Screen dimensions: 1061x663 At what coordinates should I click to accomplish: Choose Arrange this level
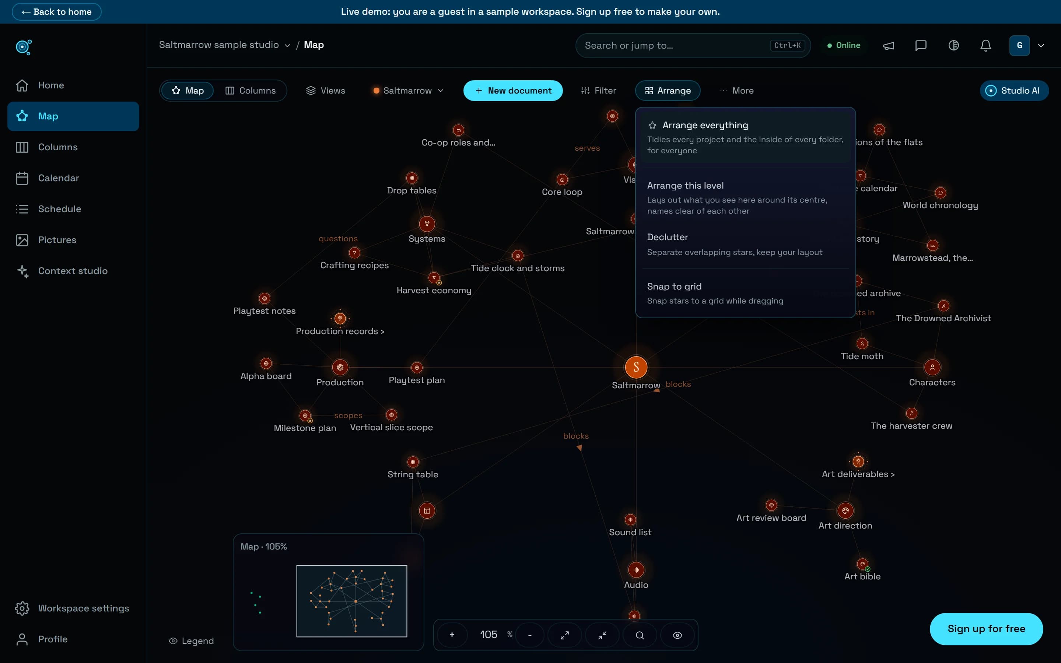pos(745,198)
